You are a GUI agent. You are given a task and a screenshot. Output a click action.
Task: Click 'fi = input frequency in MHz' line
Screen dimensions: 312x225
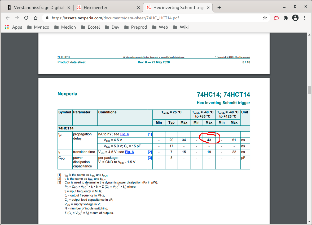point(83,191)
